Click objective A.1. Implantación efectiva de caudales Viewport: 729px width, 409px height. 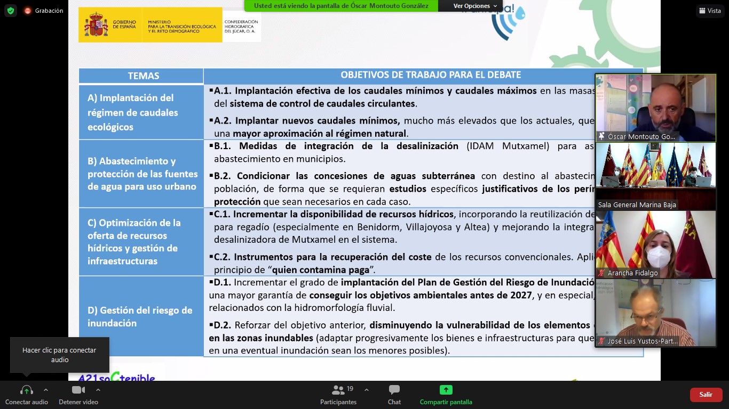(402, 97)
